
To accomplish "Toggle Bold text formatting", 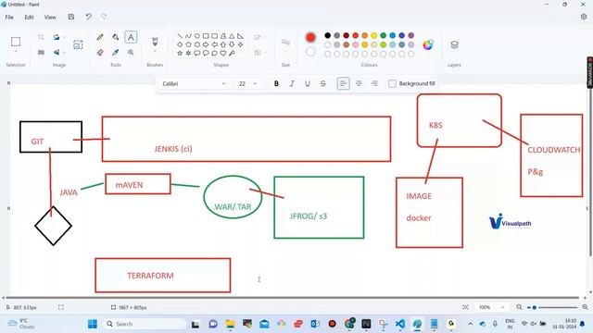I will pyautogui.click(x=276, y=83).
